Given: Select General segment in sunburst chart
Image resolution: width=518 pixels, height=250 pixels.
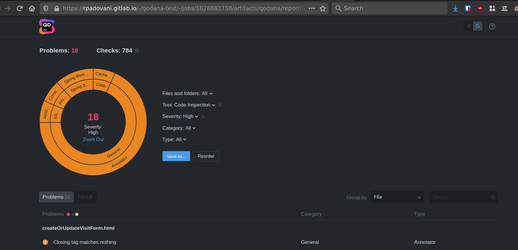Looking at the screenshot, I should click(114, 153).
